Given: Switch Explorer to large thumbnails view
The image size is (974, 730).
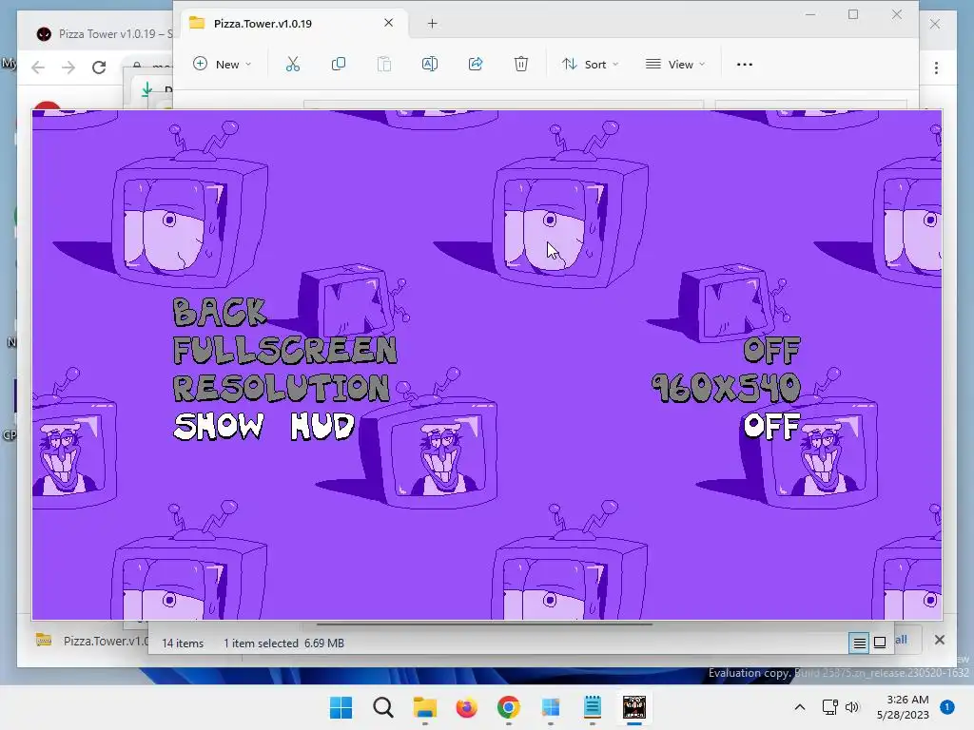Looking at the screenshot, I should [880, 643].
